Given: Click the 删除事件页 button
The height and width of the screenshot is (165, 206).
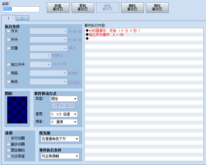Looking at the screenshot, I should pos(132,7).
